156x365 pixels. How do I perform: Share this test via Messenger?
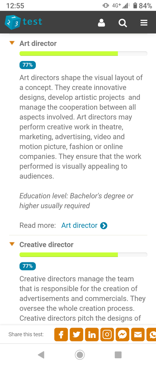click(x=123, y=334)
